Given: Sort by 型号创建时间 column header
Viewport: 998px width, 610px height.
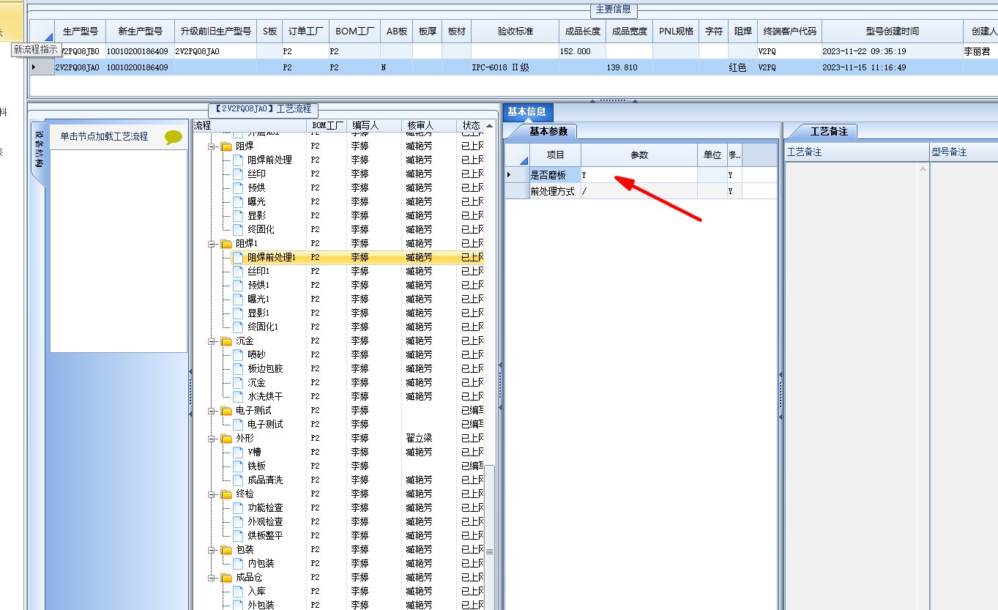Looking at the screenshot, I should tap(892, 31).
